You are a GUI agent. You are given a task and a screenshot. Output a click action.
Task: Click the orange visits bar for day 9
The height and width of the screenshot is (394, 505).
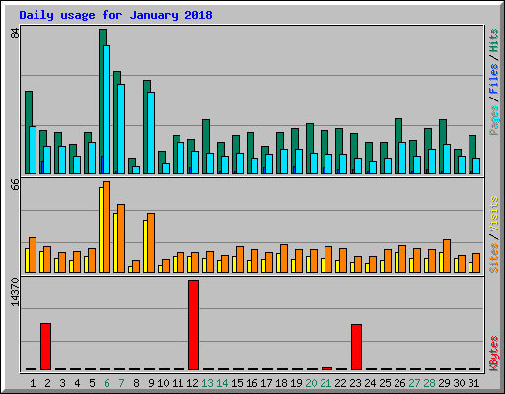point(151,242)
